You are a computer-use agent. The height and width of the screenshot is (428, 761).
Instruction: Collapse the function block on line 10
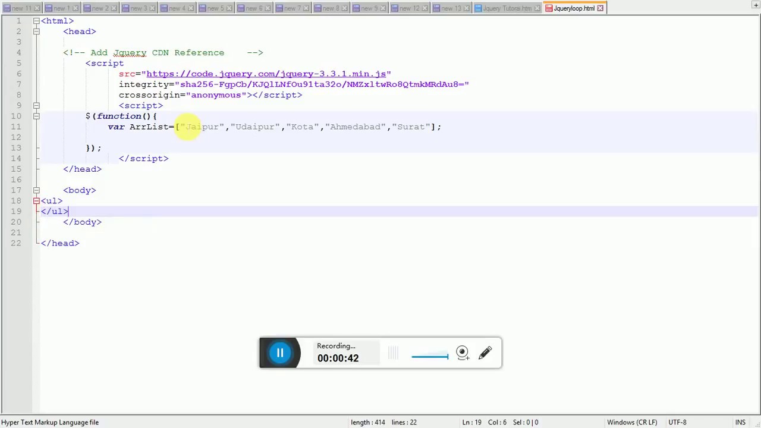pyautogui.click(x=36, y=116)
